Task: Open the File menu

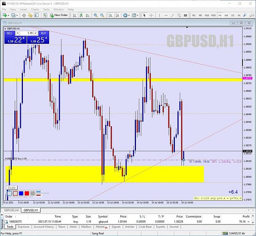Action: click(4, 9)
